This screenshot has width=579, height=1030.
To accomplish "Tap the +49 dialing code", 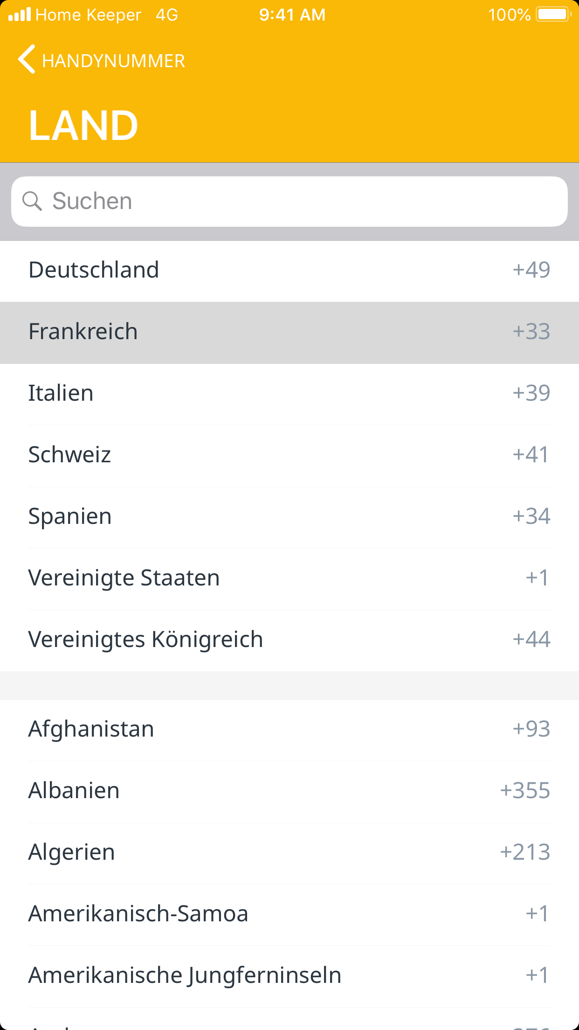I will [x=531, y=270].
